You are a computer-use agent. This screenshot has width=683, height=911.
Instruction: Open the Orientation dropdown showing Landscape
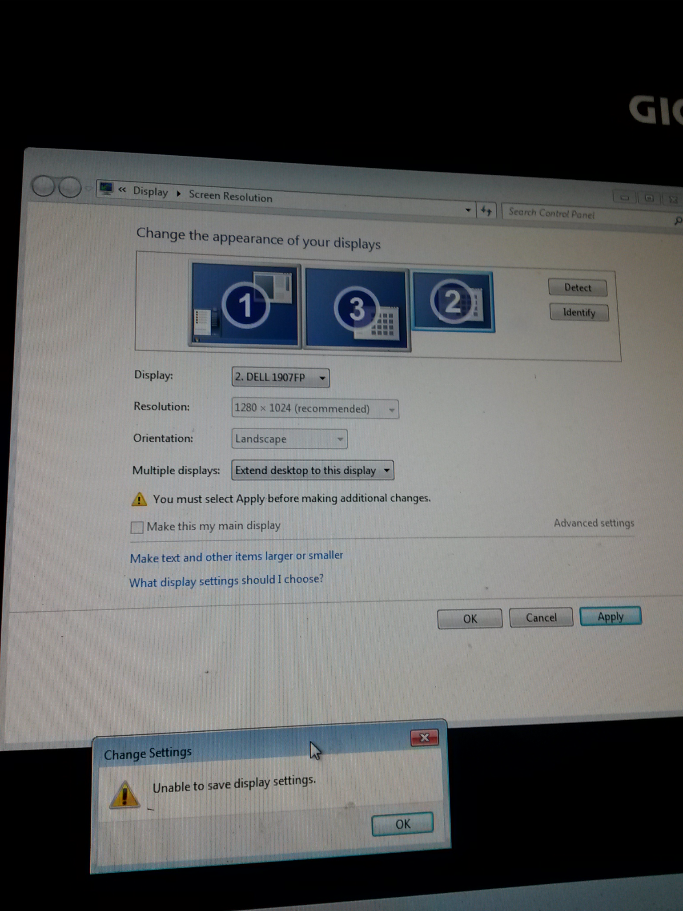click(289, 439)
